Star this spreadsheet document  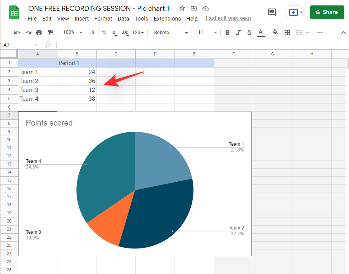pyautogui.click(x=182, y=9)
